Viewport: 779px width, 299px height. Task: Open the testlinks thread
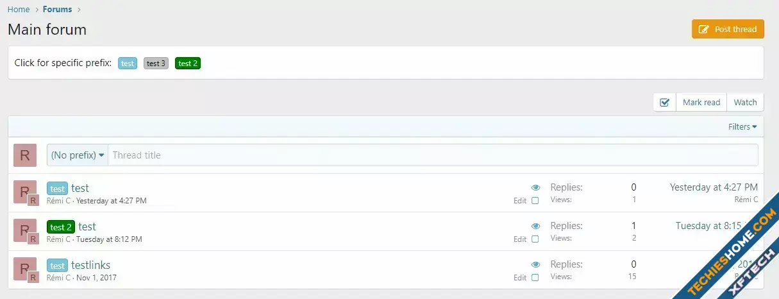(90, 265)
